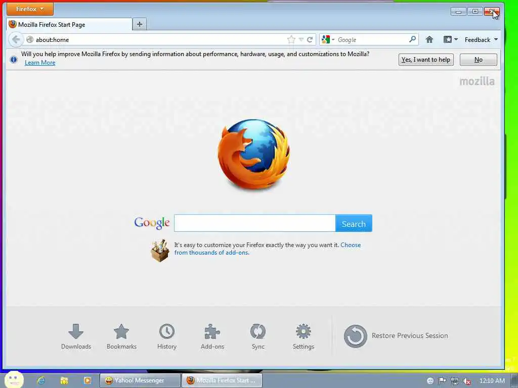Open Sync from the start page
Image resolution: width=518 pixels, height=388 pixels.
258,336
